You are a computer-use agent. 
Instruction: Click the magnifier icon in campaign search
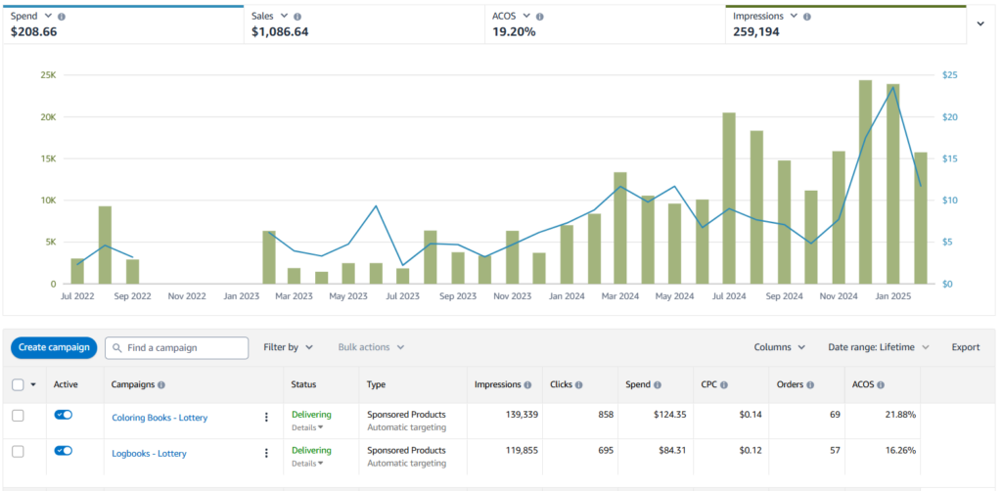(x=117, y=348)
